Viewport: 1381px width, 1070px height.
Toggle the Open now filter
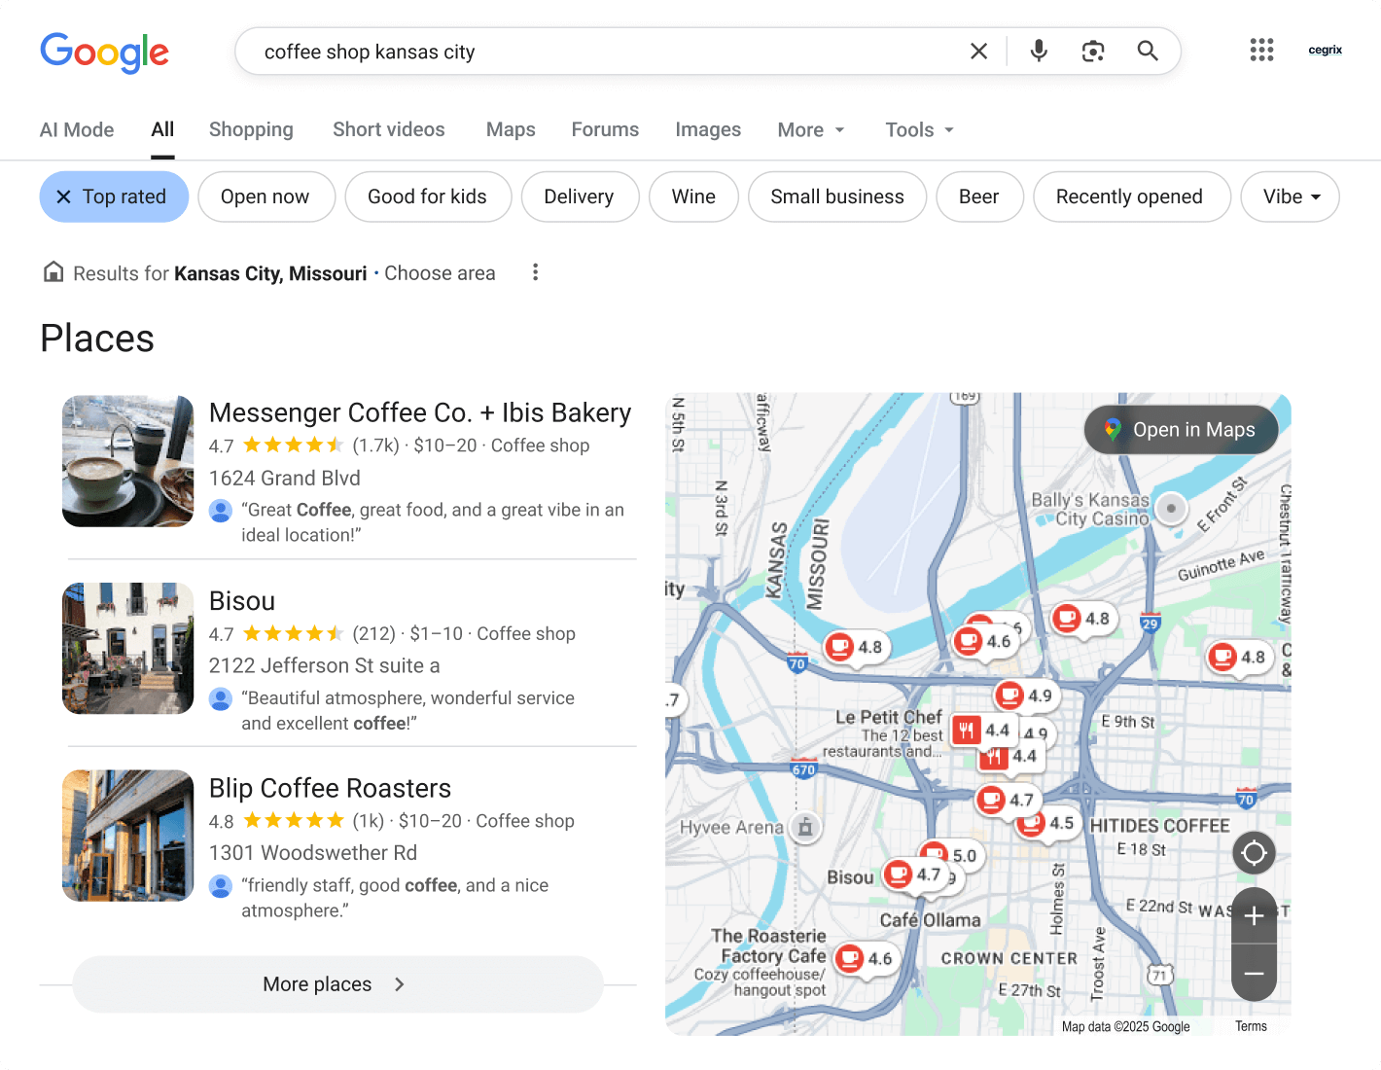[266, 196]
